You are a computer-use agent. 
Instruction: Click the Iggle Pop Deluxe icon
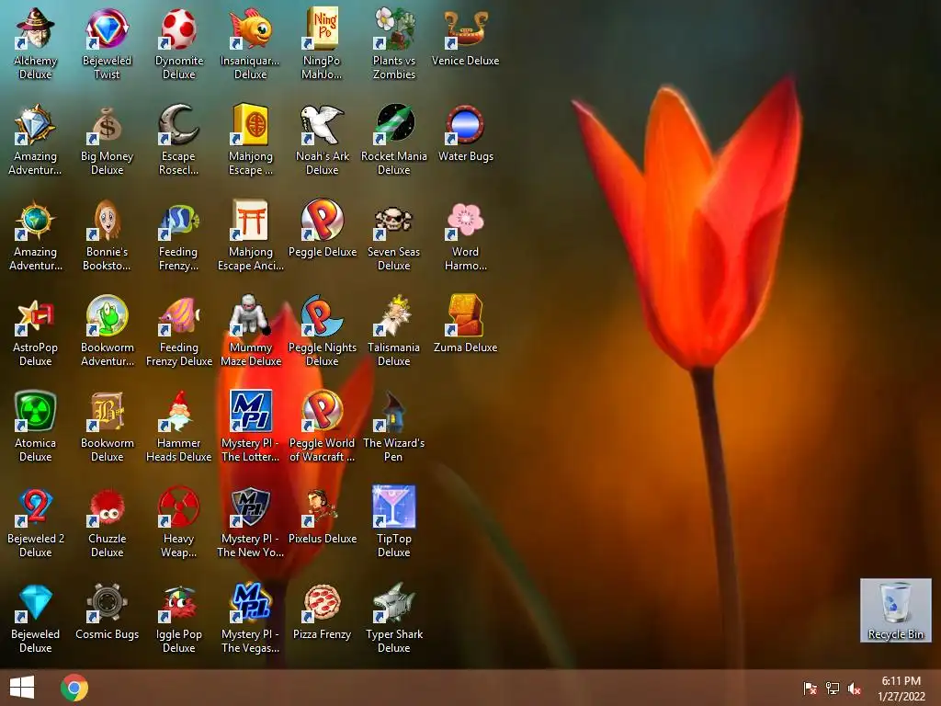[x=179, y=602]
